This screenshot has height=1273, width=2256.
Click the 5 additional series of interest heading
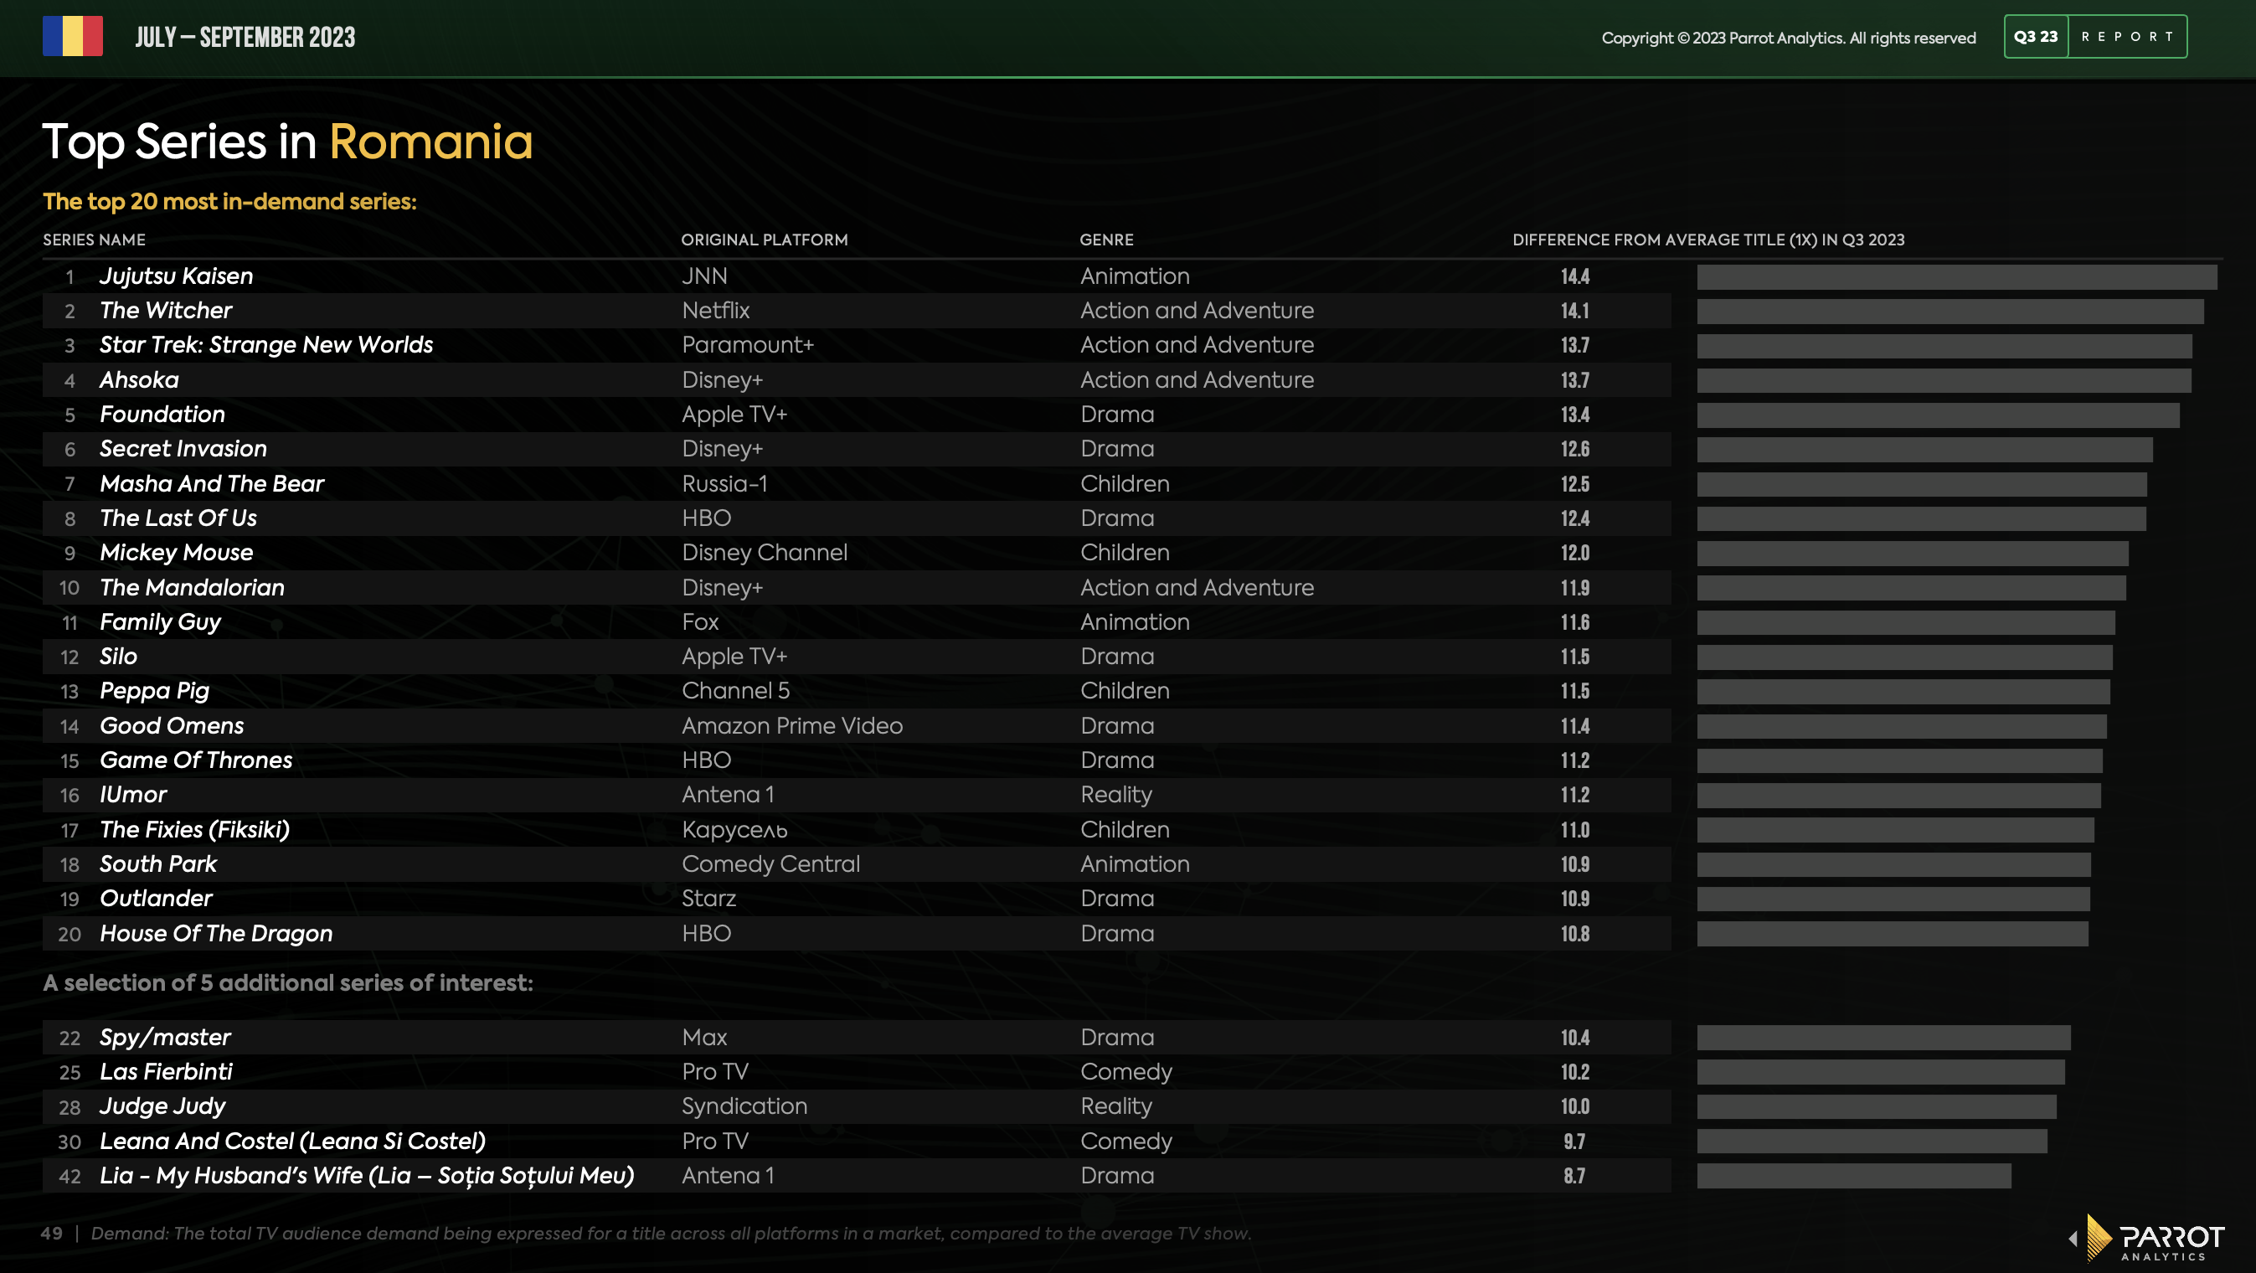point(288,983)
